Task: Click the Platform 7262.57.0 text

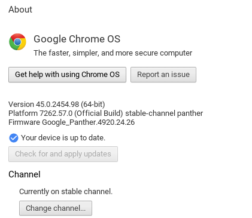Action: (41, 113)
